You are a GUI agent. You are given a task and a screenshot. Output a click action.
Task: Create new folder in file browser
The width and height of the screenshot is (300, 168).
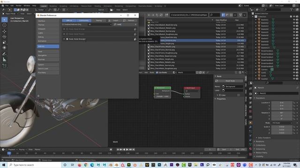coord(166,15)
